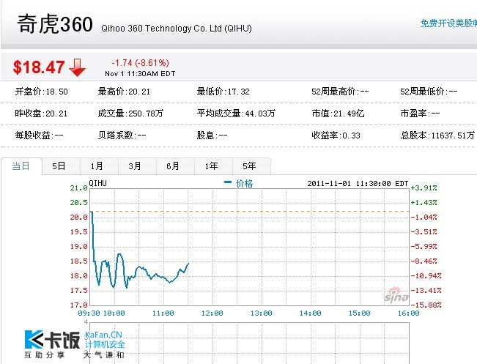Click the 收益率:0.33 value
477x364 pixels.
tap(336, 135)
